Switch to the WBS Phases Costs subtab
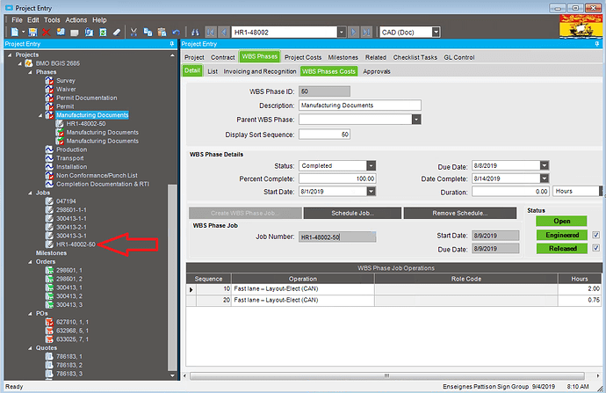This screenshot has width=606, height=393. point(328,71)
